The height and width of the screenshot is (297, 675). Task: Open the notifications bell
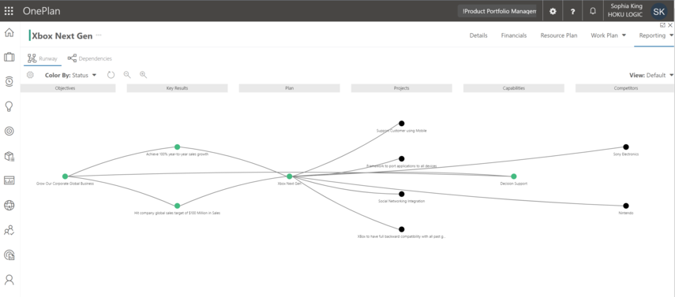point(593,12)
